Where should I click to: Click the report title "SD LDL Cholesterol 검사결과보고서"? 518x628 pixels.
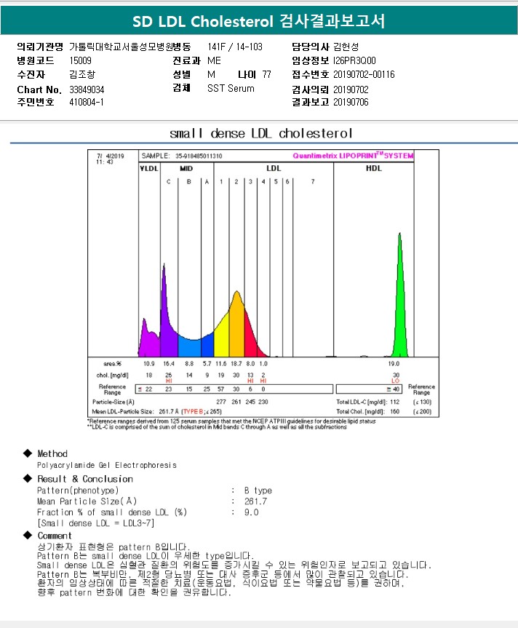pyautogui.click(x=258, y=21)
